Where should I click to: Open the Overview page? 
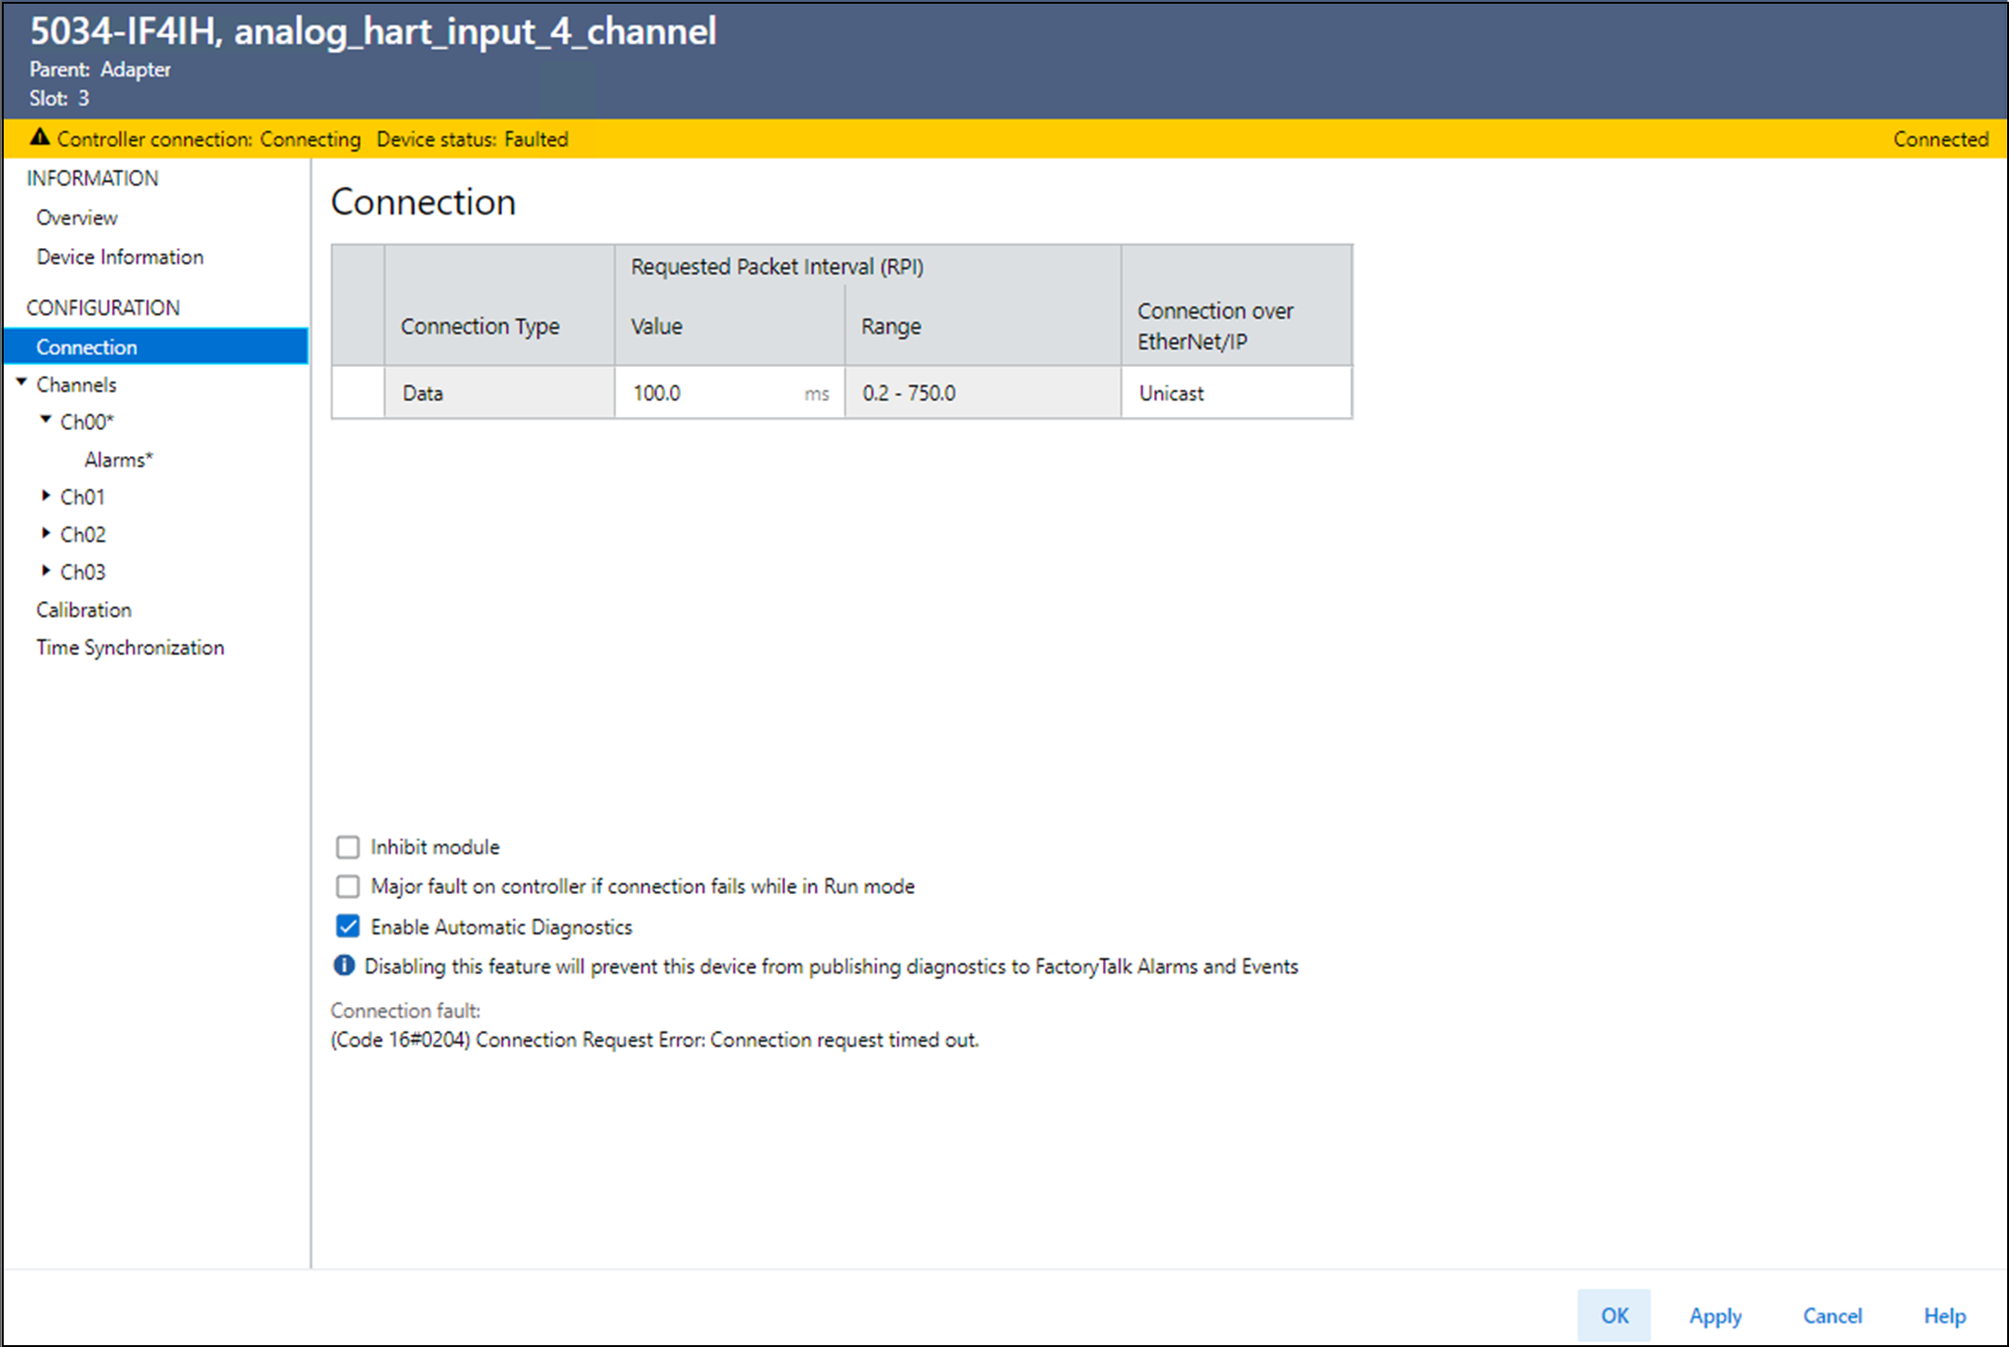coord(77,217)
